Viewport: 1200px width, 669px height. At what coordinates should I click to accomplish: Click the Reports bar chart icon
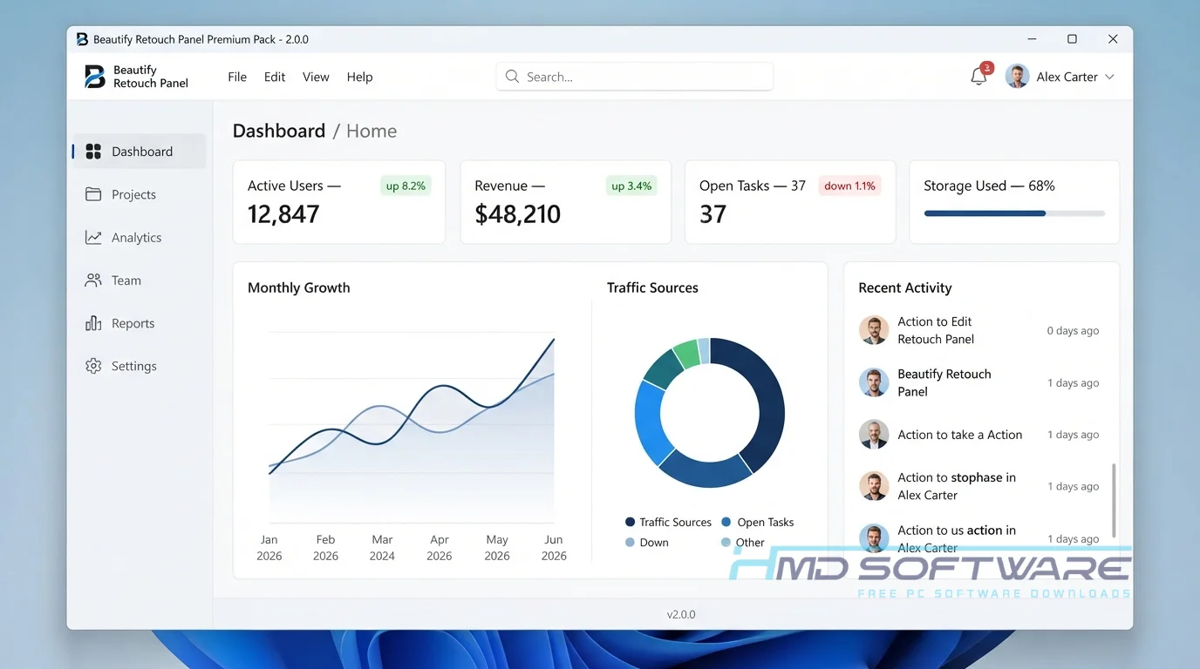click(x=93, y=323)
